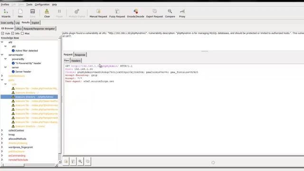This screenshot has width=304, height=171.
Task: Switch to the Exploit tab
Action: click(x=35, y=23)
